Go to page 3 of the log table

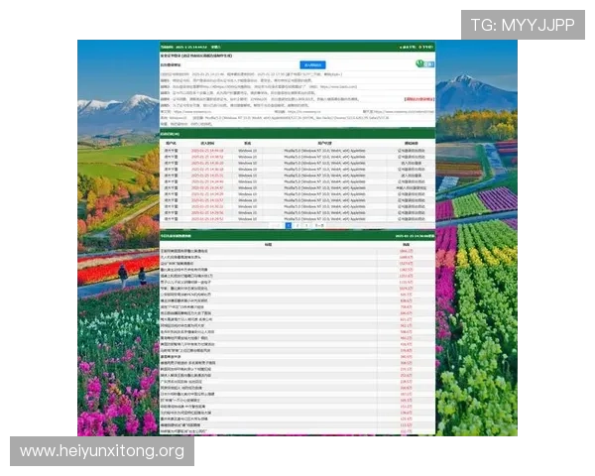click(306, 225)
